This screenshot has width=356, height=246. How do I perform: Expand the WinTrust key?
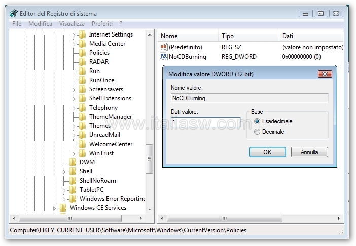[74, 154]
